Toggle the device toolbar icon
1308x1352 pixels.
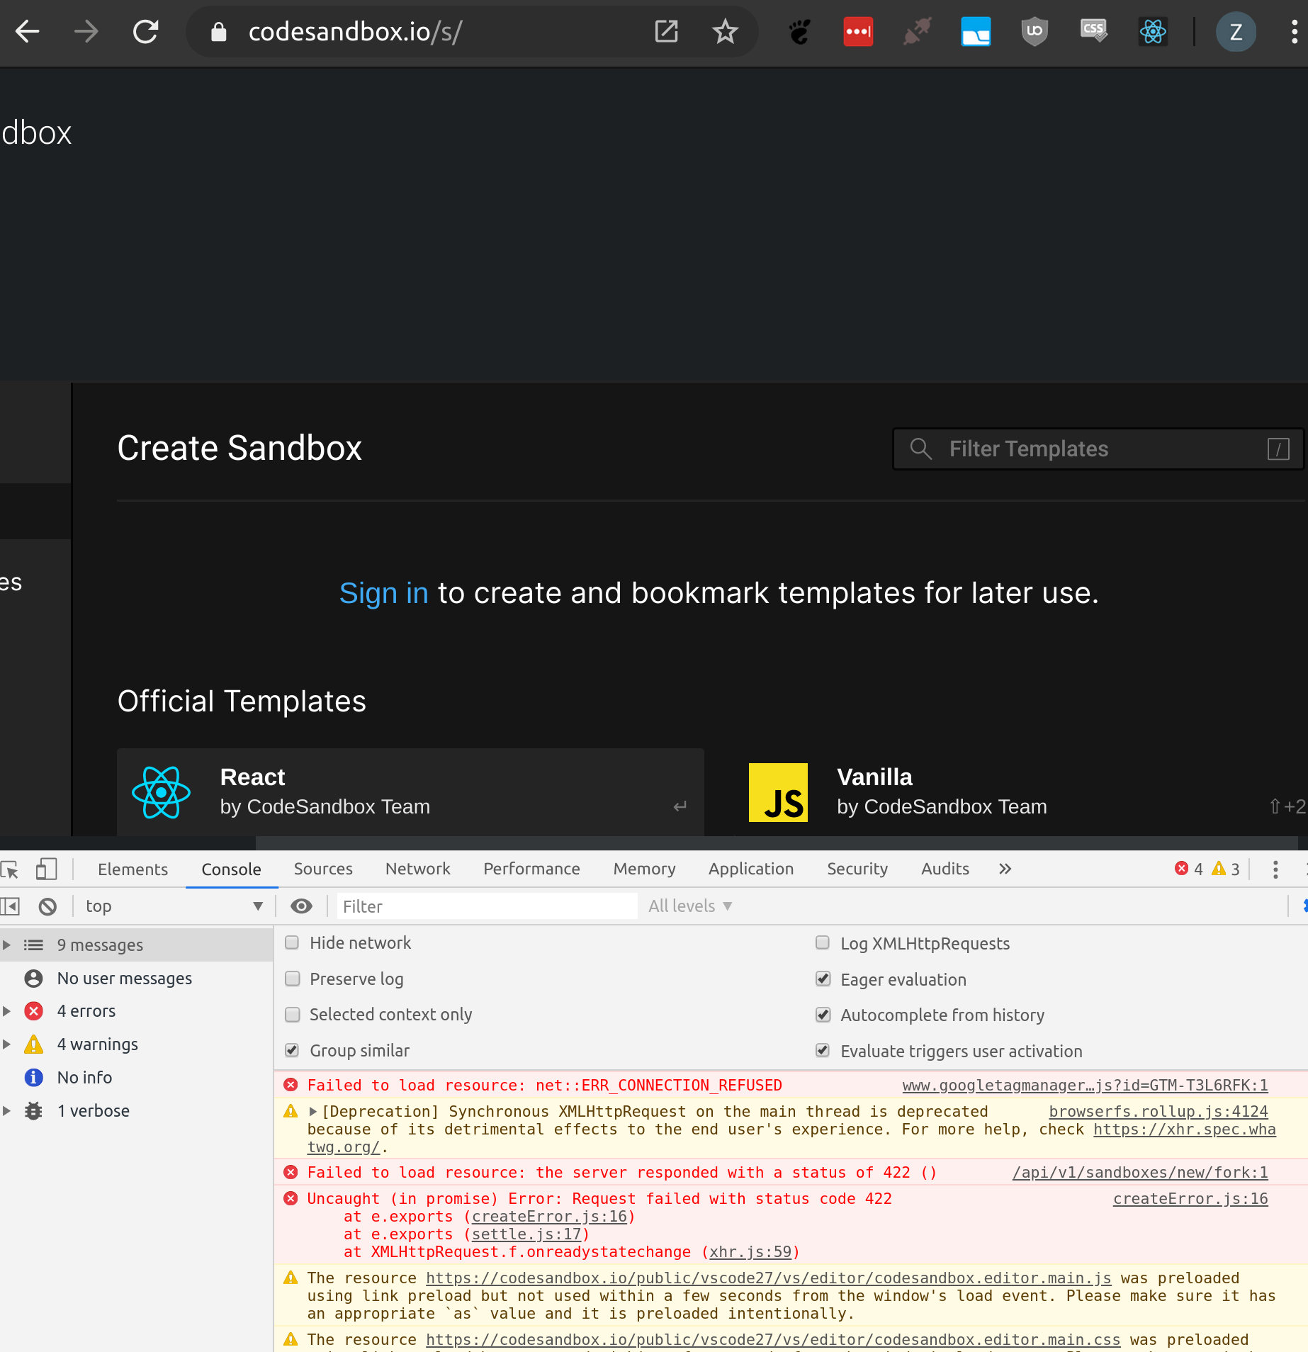click(x=46, y=869)
